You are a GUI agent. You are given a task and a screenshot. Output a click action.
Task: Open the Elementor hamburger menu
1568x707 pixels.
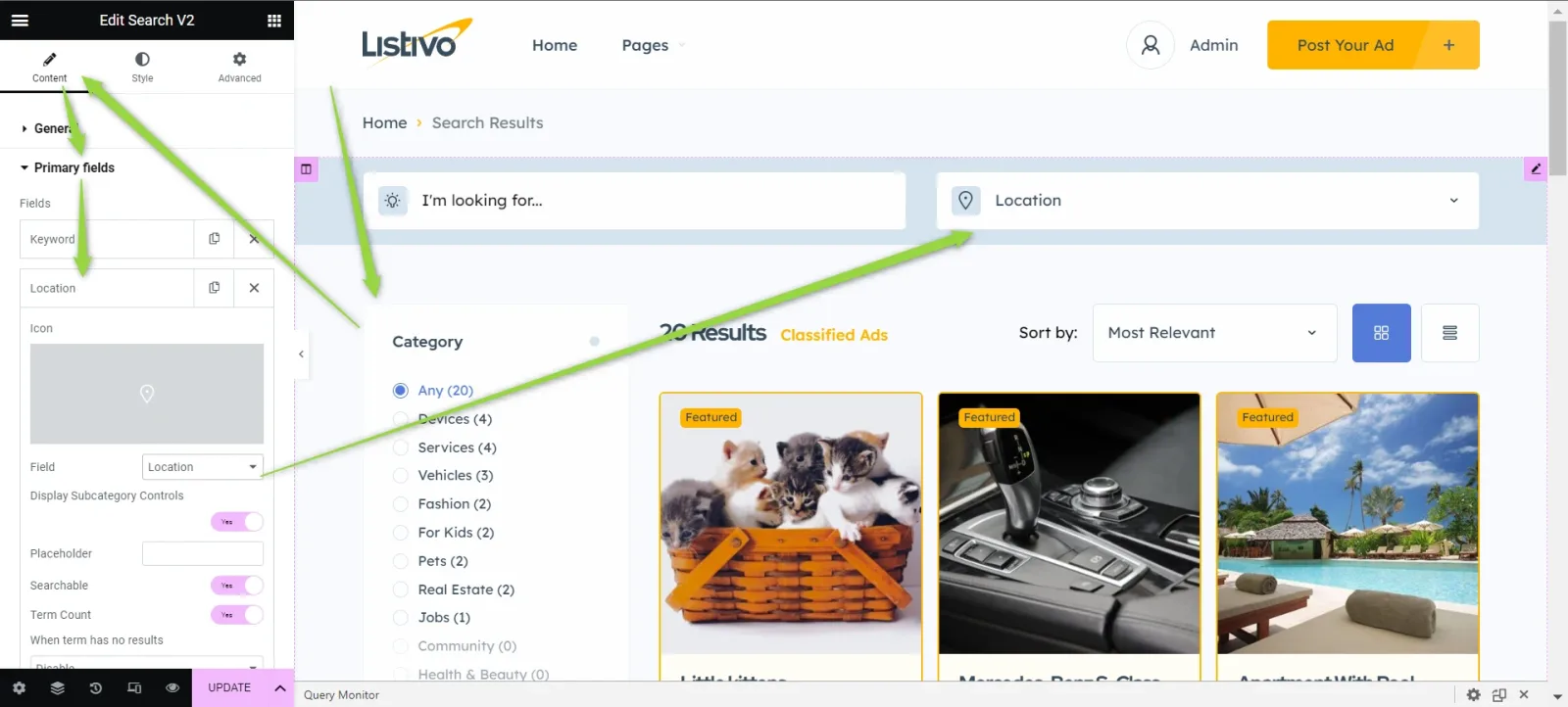pyautogui.click(x=20, y=20)
